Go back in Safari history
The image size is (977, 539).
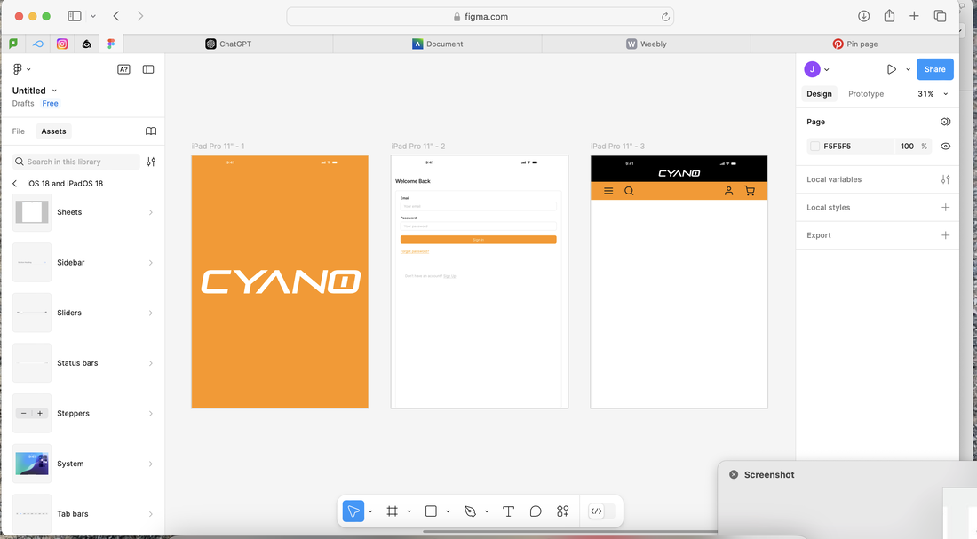click(116, 16)
